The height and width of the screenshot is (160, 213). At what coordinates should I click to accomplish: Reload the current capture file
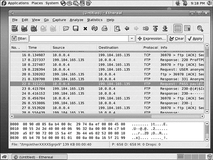[95, 28]
